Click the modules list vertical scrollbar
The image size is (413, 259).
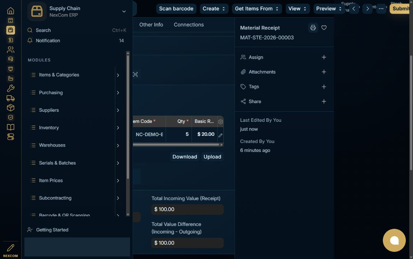pos(128,117)
